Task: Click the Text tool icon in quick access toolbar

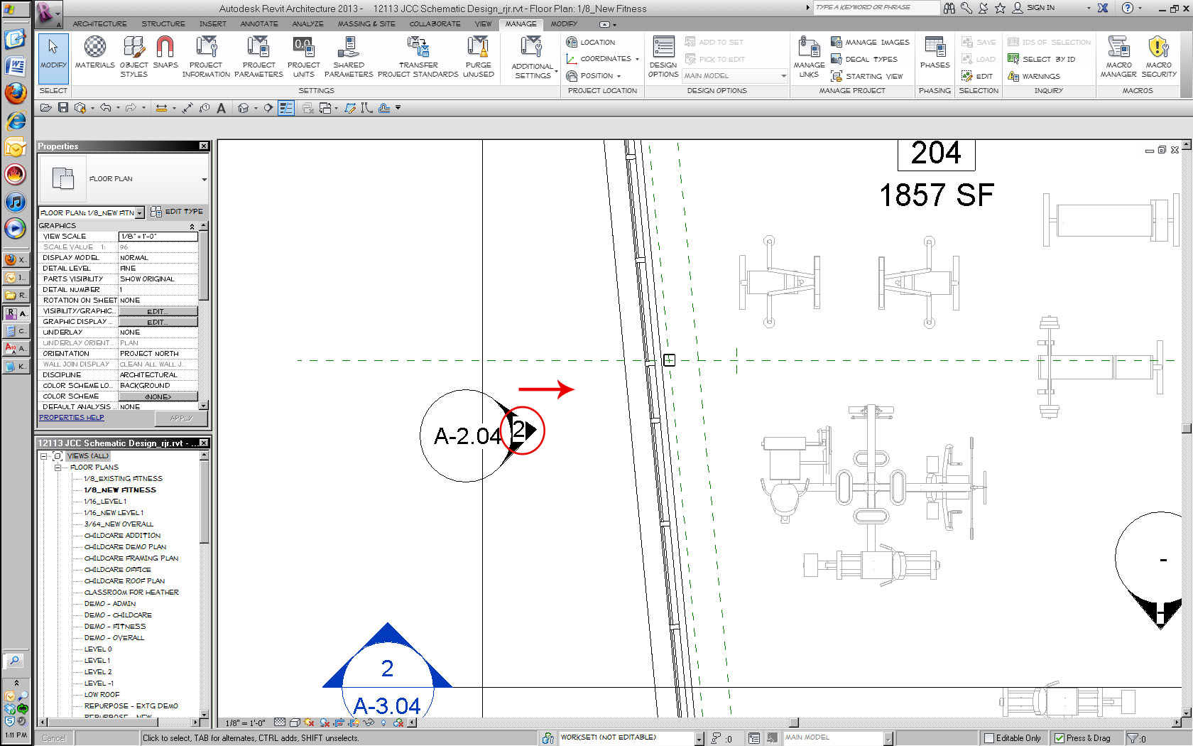Action: (221, 108)
